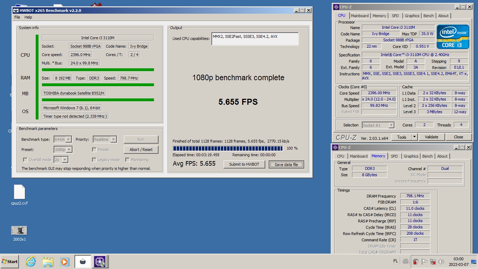The width and height of the screenshot is (478, 269).
Task: Click the Intel Core i3 logo
Action: click(x=453, y=37)
